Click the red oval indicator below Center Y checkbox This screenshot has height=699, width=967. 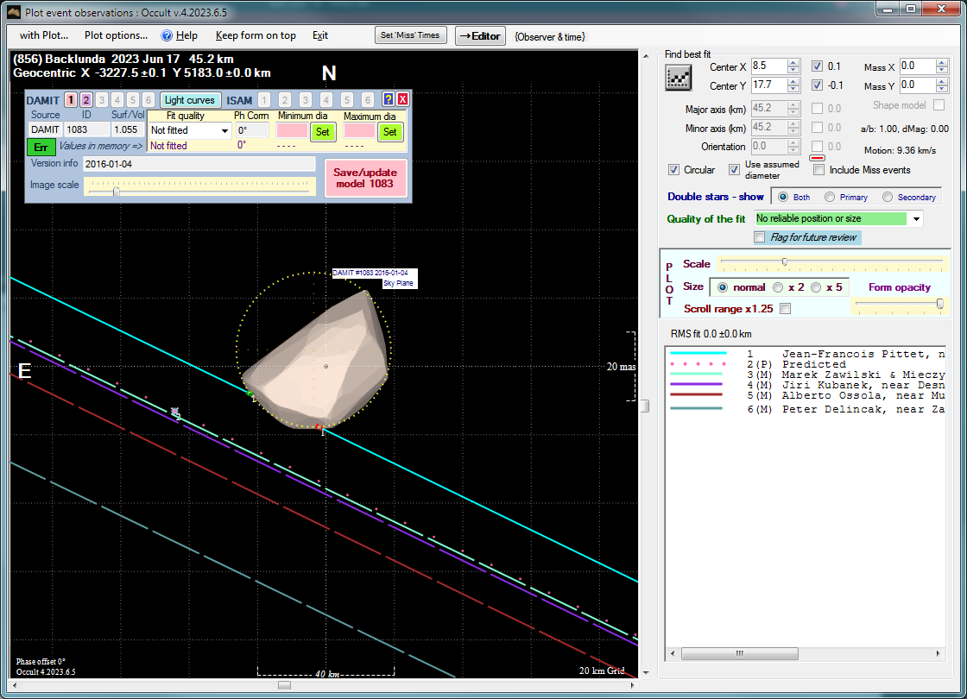[x=817, y=158]
